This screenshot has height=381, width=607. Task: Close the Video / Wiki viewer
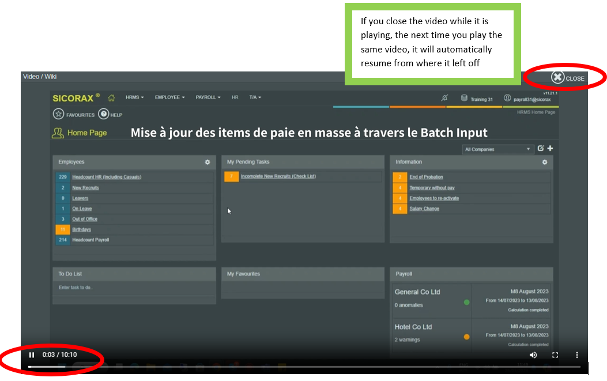point(567,78)
